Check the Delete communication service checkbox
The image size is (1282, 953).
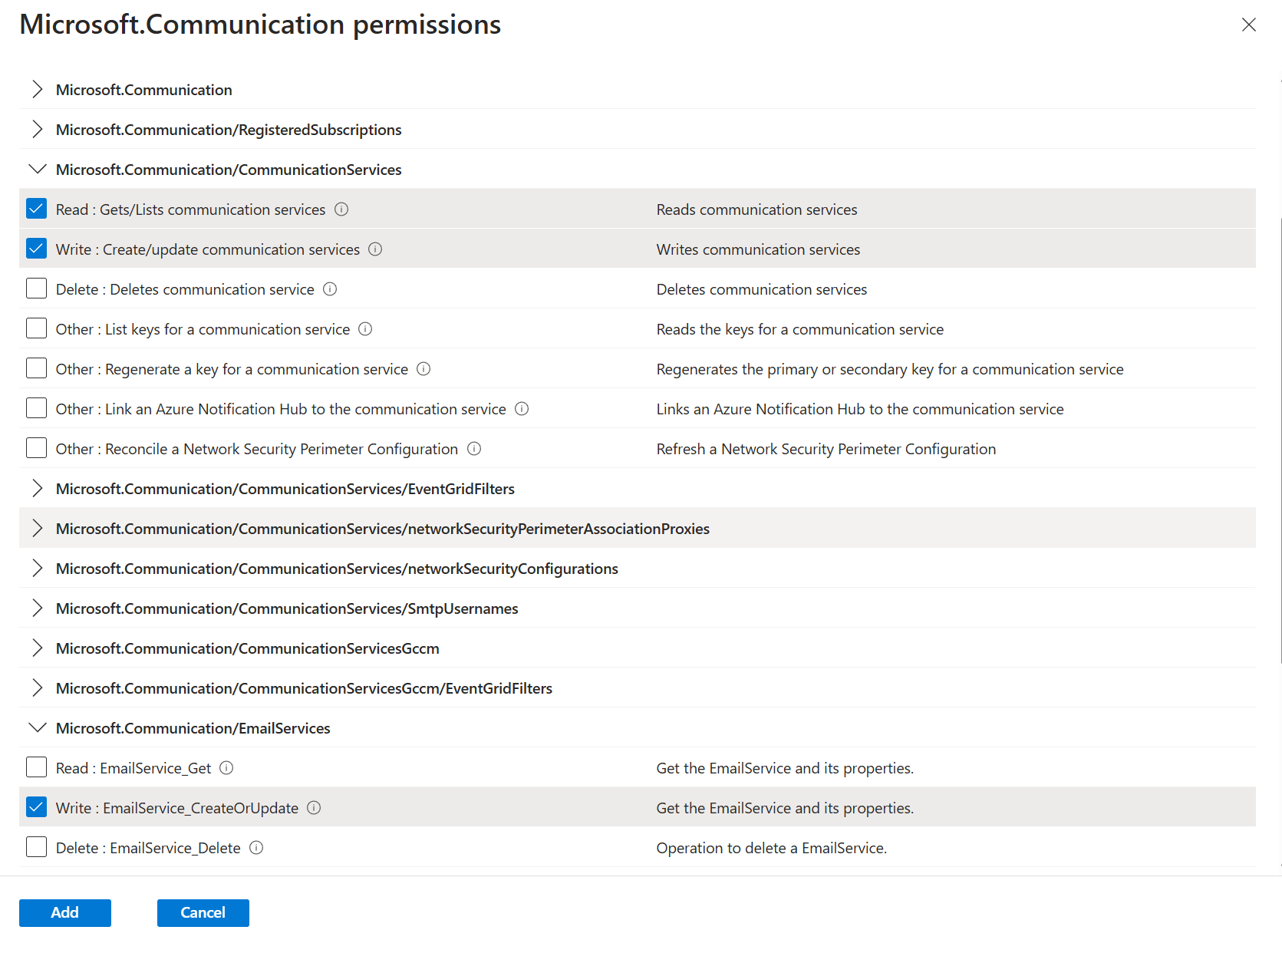[x=36, y=289]
